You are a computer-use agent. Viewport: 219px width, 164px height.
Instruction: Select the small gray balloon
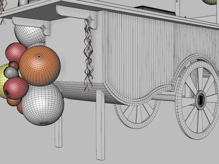point(11,72)
